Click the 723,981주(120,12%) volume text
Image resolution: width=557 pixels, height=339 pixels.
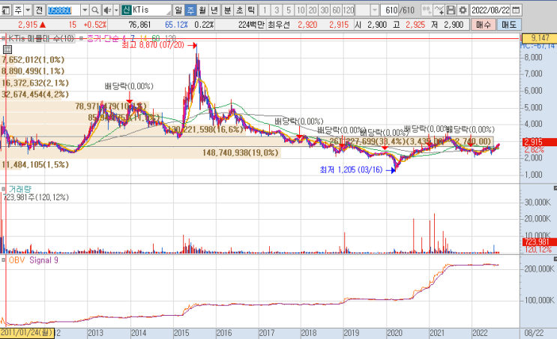click(x=36, y=197)
